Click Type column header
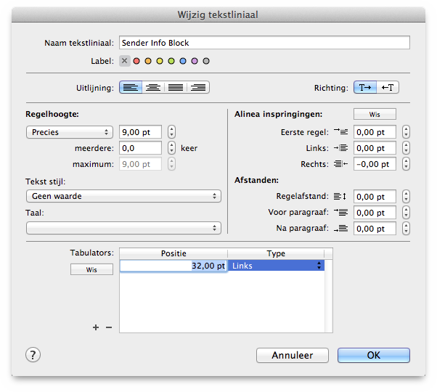 point(276,253)
